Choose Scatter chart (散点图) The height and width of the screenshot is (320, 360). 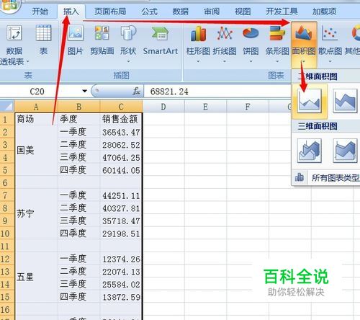(x=330, y=44)
